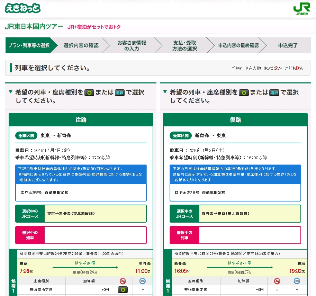The width and height of the screenshot is (316, 296).
Task: Click the no-smoking icon in the outbound seat table
Action: [x=123, y=281]
